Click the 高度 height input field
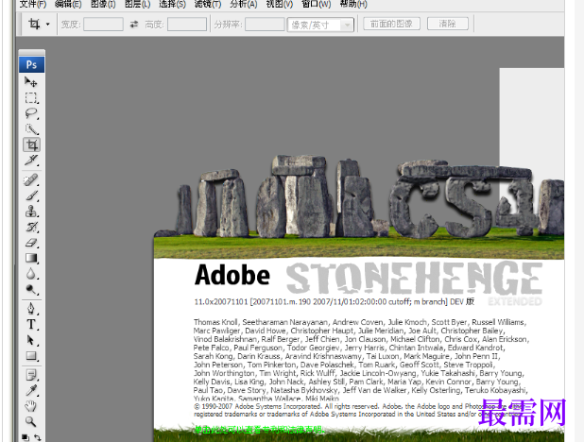Image resolution: width=584 pixels, height=442 pixels. pyautogui.click(x=187, y=25)
